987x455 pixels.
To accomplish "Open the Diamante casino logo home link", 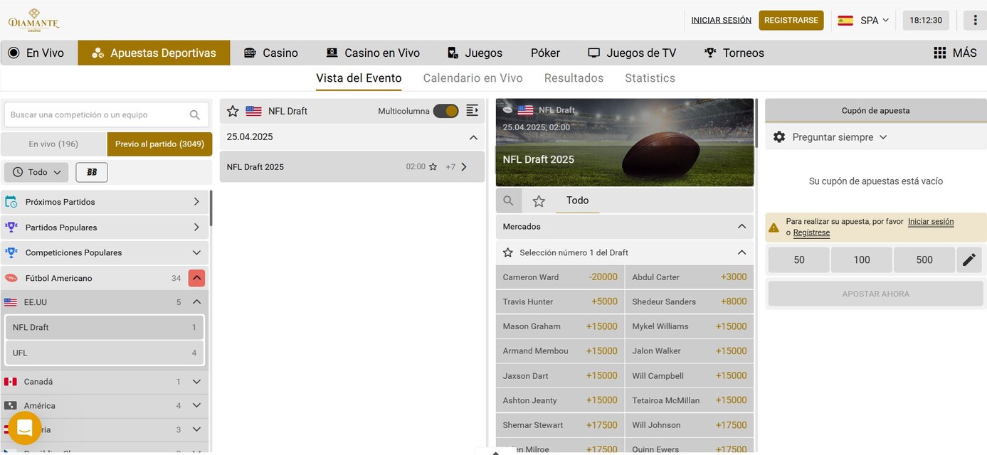I will 33,20.
